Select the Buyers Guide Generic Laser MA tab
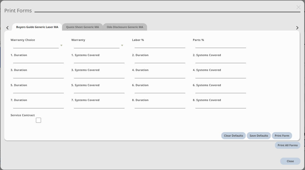305x170 pixels. tap(37, 27)
